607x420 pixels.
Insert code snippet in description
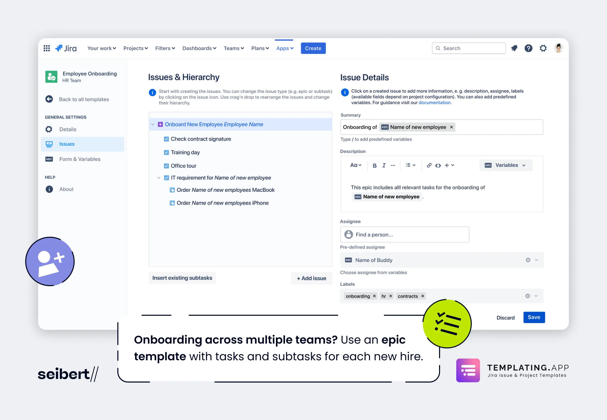(x=438, y=165)
